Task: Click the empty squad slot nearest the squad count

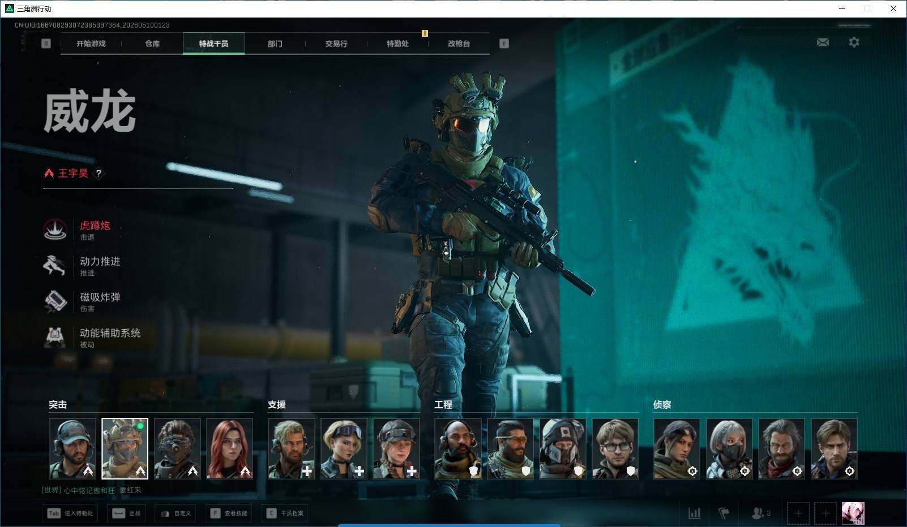Action: [x=798, y=513]
